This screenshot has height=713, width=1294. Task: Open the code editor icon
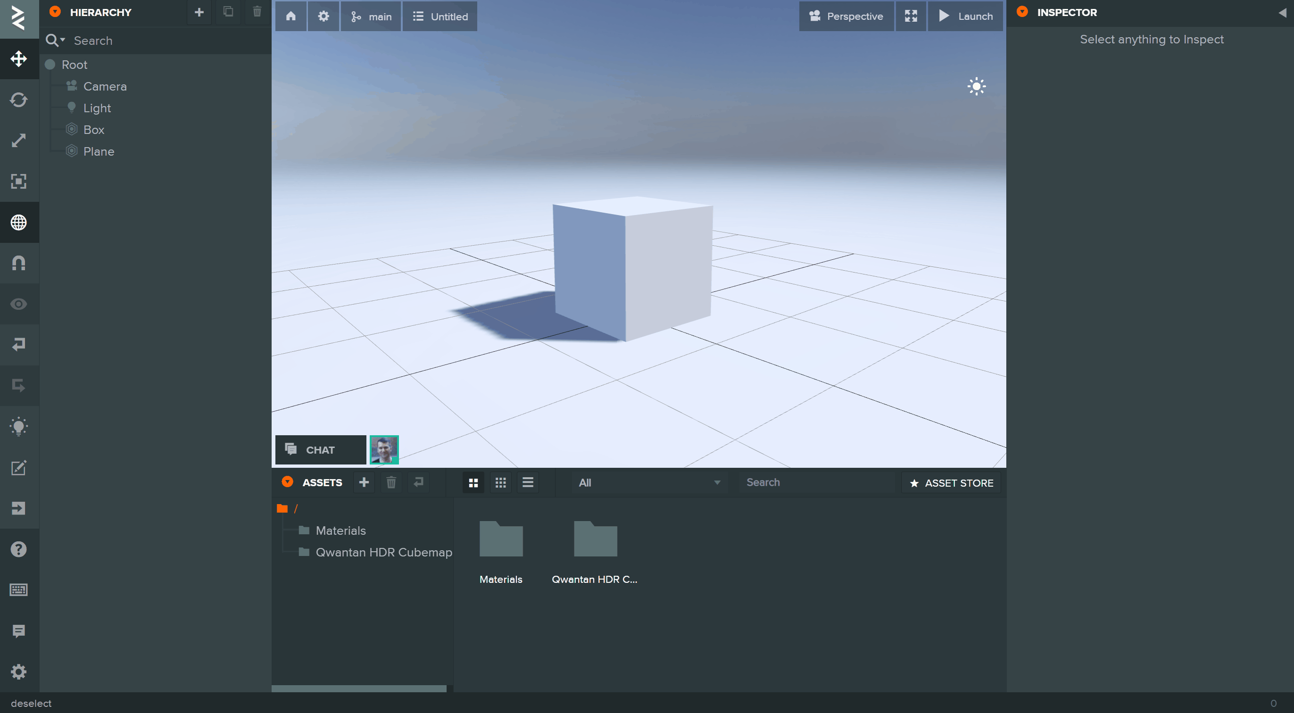tap(18, 468)
